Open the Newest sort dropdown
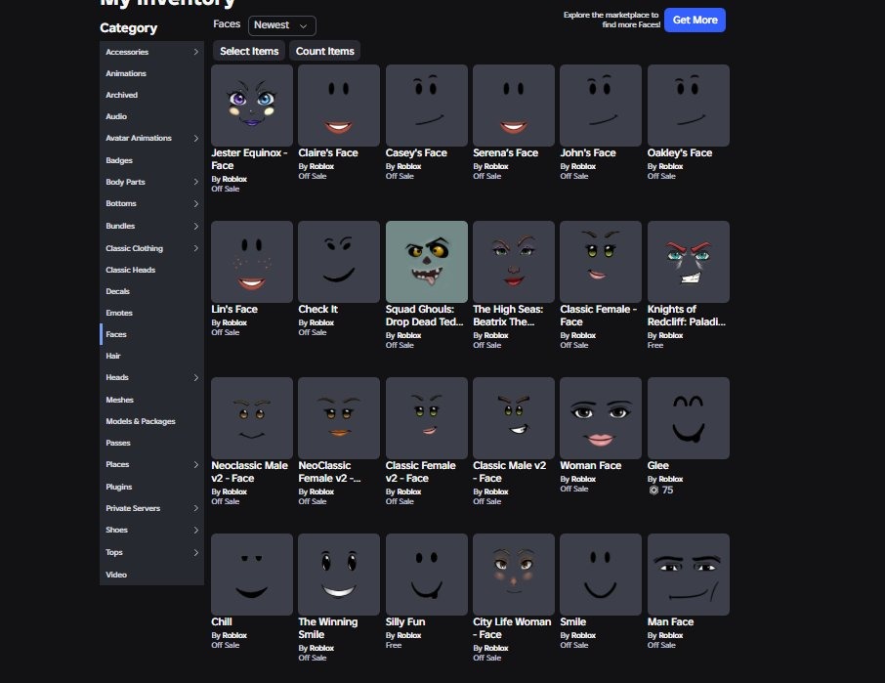The image size is (885, 683). click(281, 25)
